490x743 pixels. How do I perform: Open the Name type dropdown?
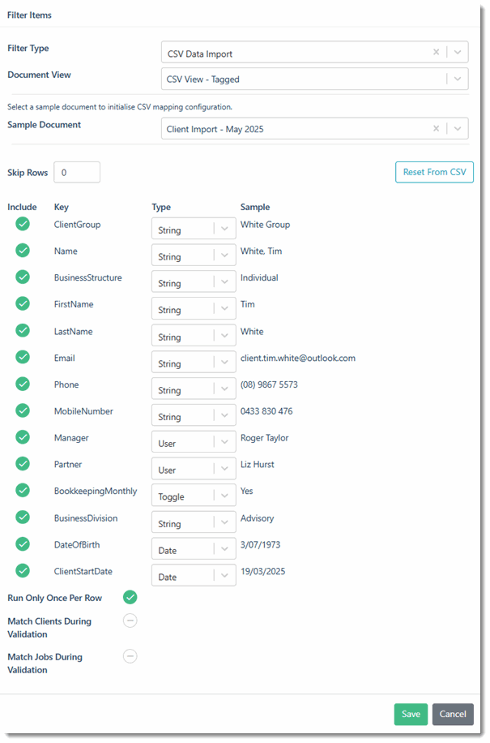[194, 256]
